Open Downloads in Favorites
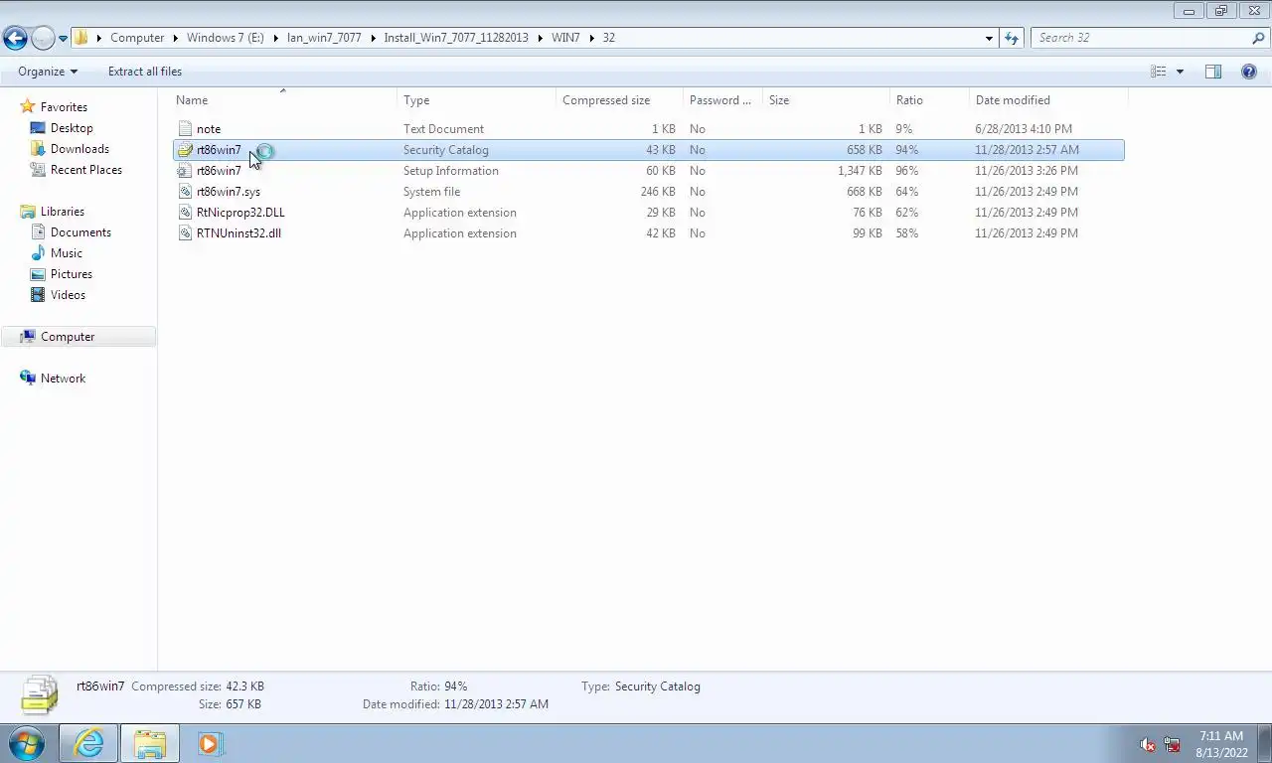 coord(79,149)
